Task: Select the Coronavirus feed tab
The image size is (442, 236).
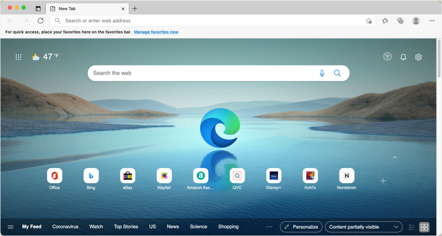Action: coord(65,227)
